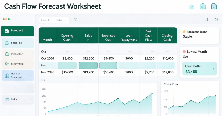Click the Nov Loan Repayment input cell

pyautogui.click(x=129, y=66)
